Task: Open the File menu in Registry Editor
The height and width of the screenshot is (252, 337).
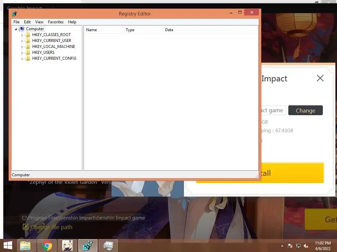Action: tap(16, 22)
